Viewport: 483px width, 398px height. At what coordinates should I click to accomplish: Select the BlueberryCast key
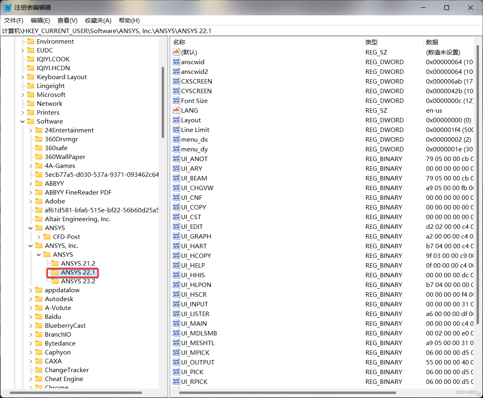65,325
